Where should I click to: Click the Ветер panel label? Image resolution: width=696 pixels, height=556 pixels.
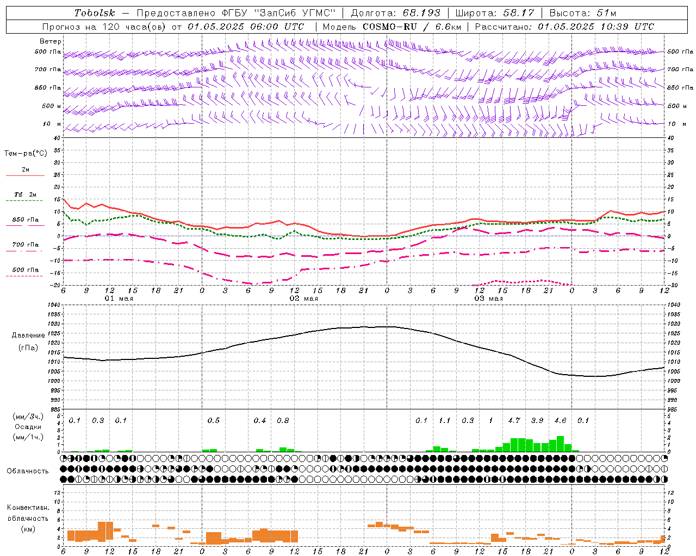pyautogui.click(x=51, y=41)
